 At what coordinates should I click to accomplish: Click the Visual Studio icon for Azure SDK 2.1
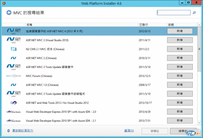(x=14, y=121)
